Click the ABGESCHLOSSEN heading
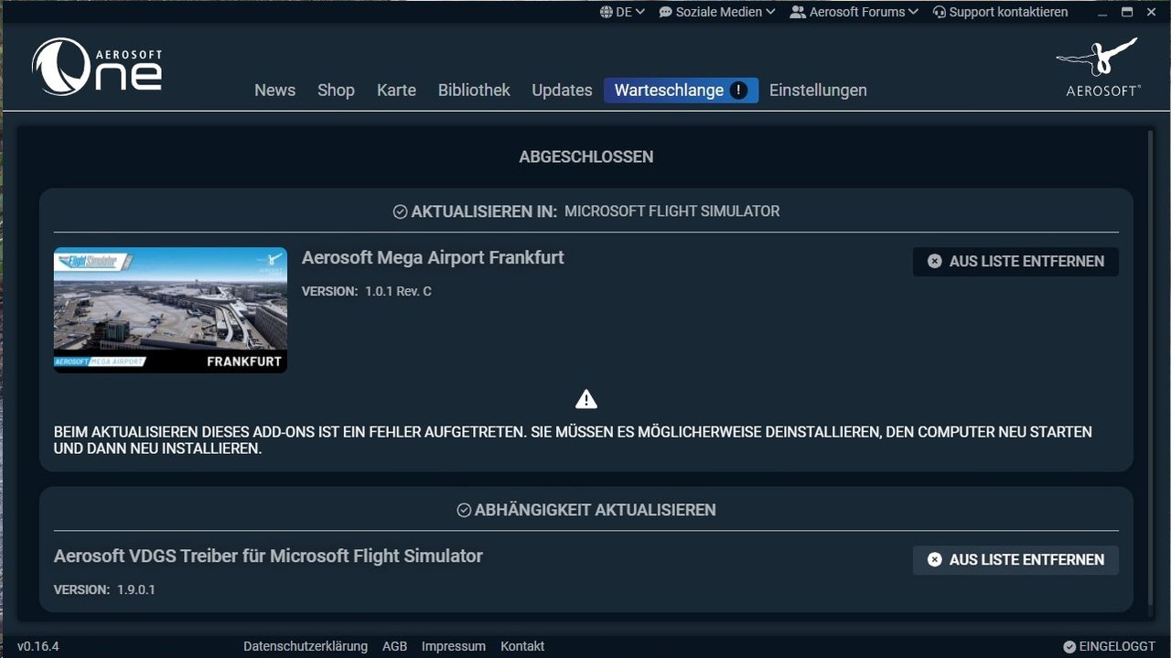The height and width of the screenshot is (658, 1171). point(586,156)
